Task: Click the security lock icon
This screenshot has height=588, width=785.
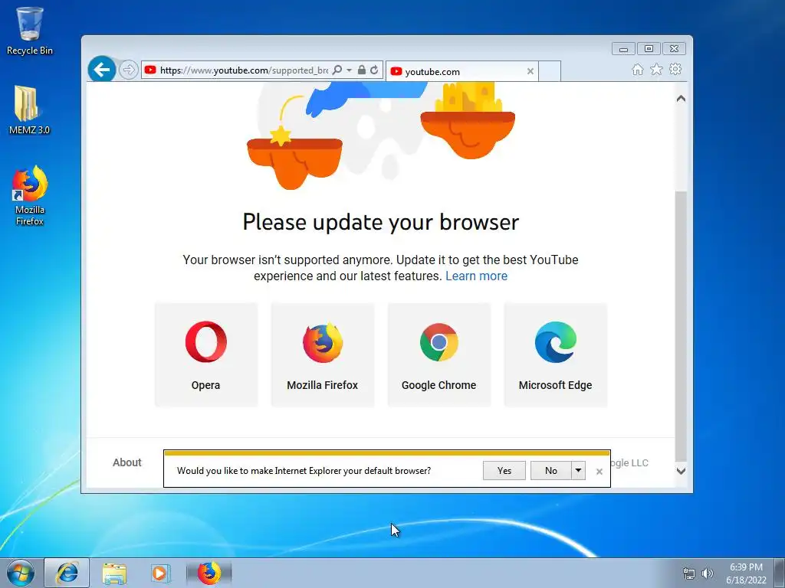Action: click(x=362, y=70)
